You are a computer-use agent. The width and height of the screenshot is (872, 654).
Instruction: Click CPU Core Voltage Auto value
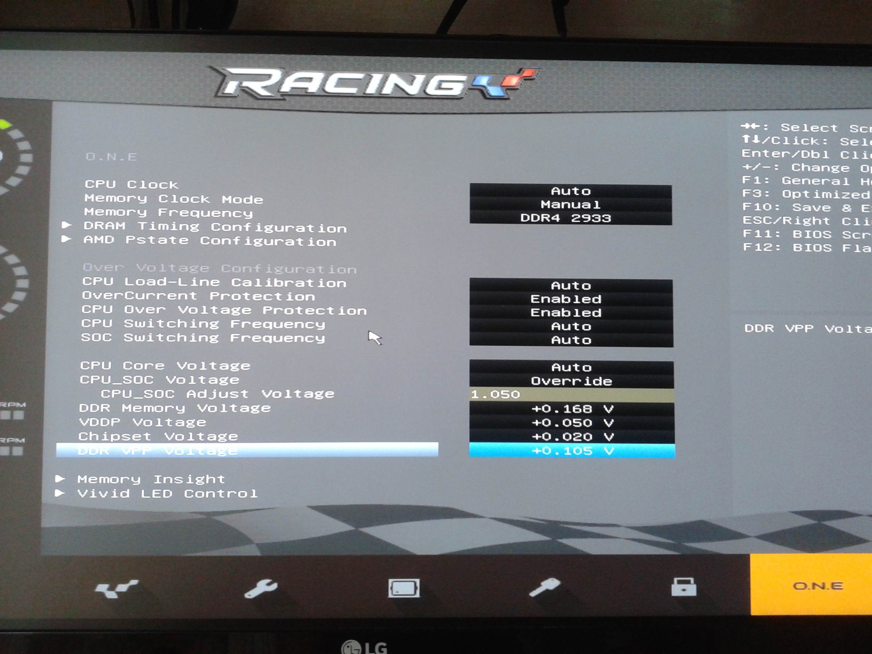pyautogui.click(x=571, y=368)
